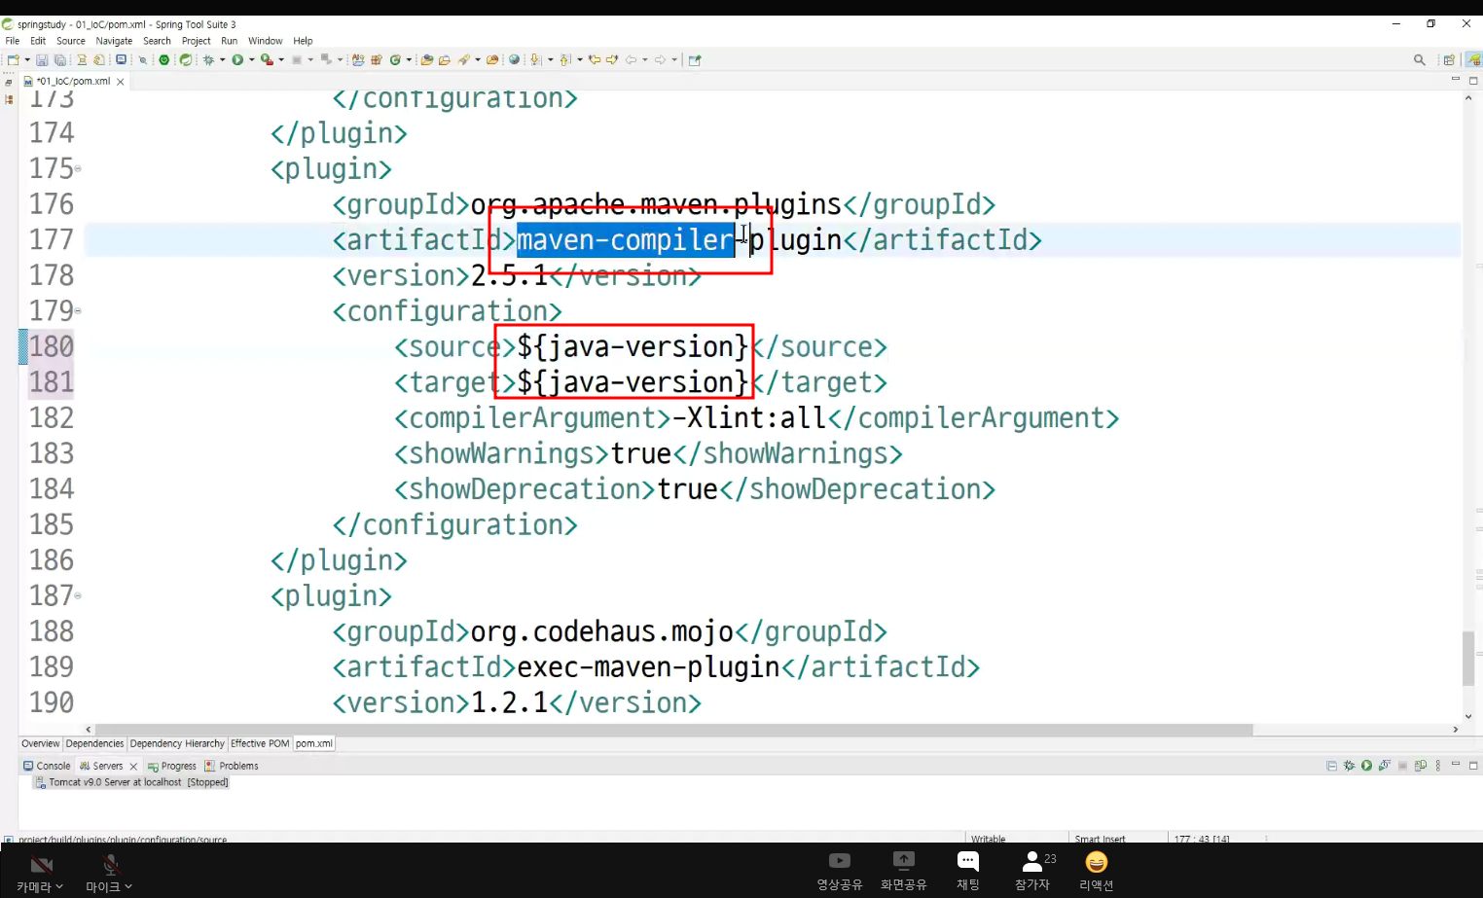Viewport: 1483px width, 898px height.
Task: Click the web browser globe icon
Action: [x=515, y=59]
